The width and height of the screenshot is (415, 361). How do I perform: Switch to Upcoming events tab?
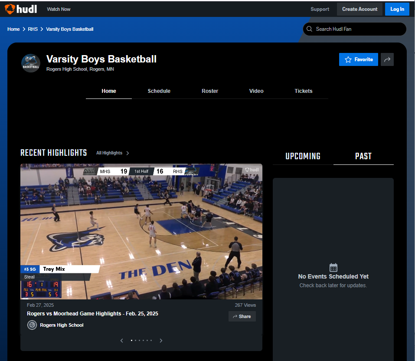coord(303,156)
